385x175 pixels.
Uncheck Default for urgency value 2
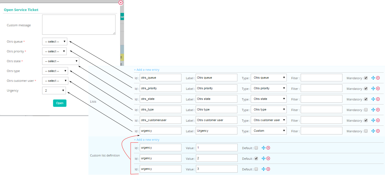256,158
